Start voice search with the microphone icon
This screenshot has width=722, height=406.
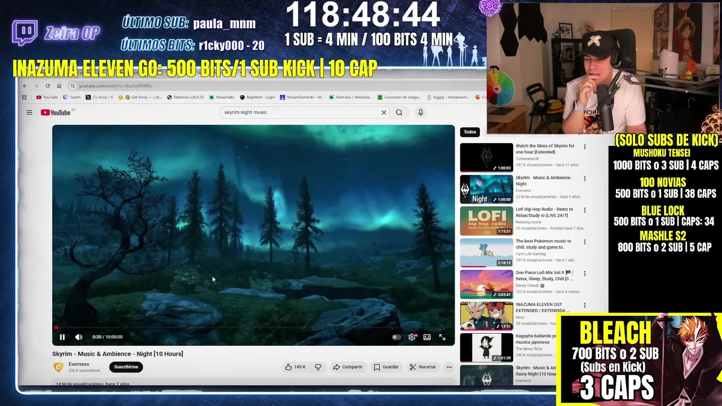(x=420, y=112)
